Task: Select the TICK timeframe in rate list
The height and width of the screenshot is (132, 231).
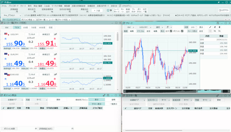Action: click(x=17, y=27)
